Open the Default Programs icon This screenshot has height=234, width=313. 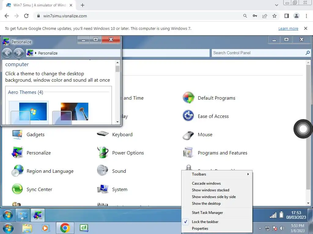tap(188, 98)
